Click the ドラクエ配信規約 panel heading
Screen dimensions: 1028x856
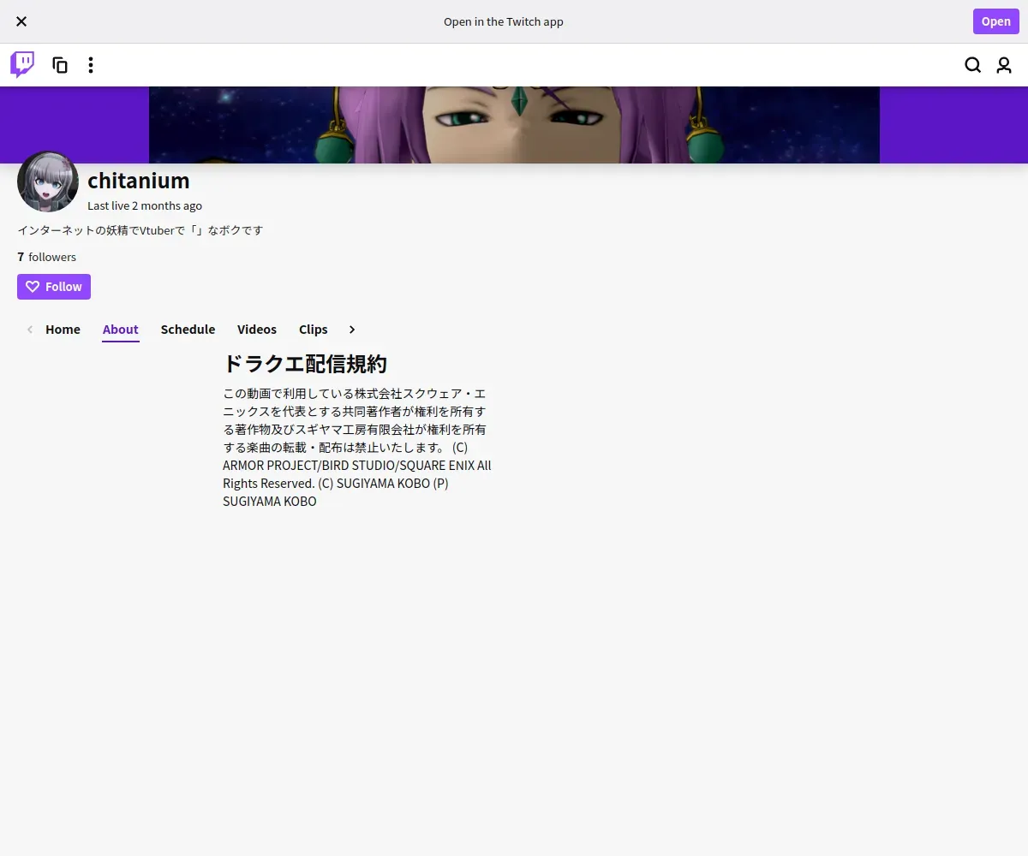(305, 364)
